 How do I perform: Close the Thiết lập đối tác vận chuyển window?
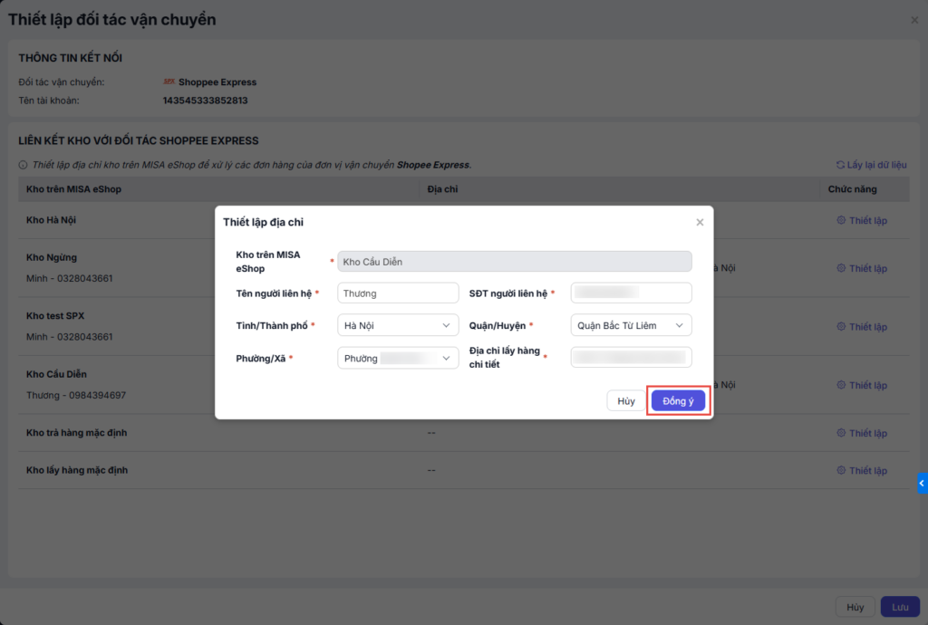[914, 20]
